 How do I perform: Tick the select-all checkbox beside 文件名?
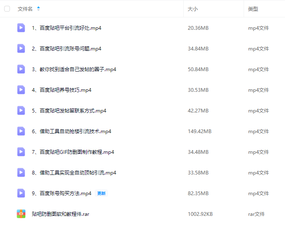(7, 9)
